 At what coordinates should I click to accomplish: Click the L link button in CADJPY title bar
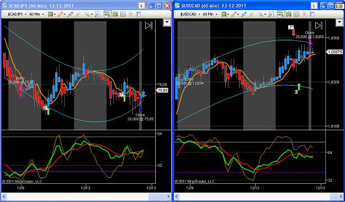click(142, 6)
